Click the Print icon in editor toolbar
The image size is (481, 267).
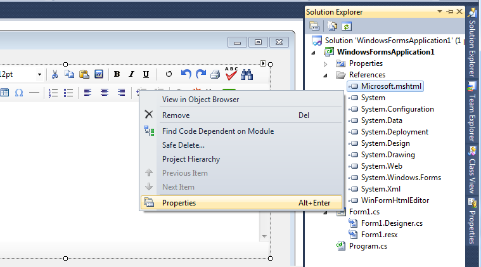pos(215,74)
